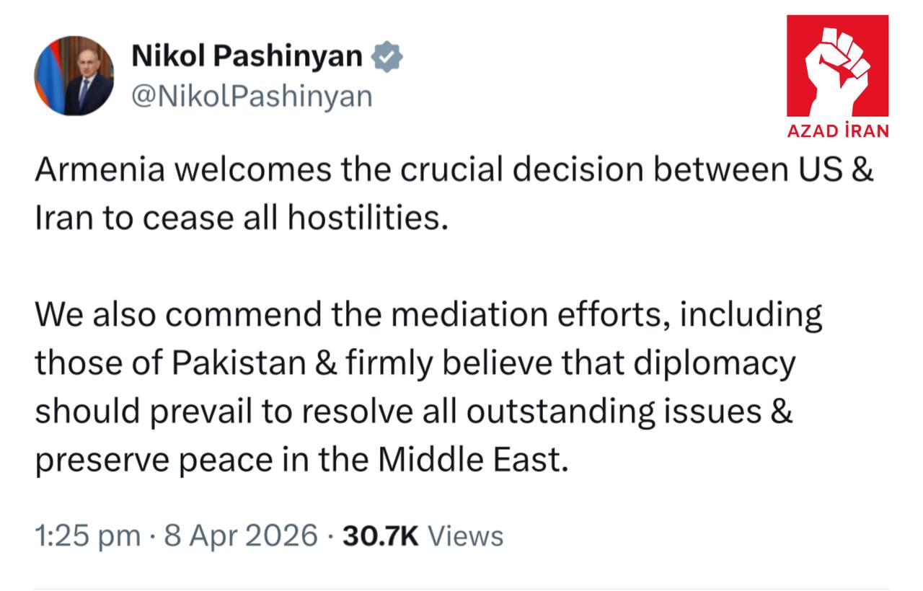The image size is (923, 591).
Task: Click the word Pakistan in the tweet
Action: click(239, 364)
